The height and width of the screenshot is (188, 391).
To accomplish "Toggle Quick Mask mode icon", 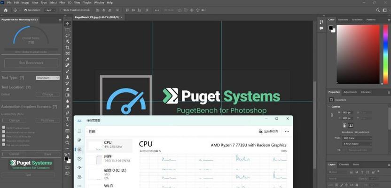I will point(67,167).
